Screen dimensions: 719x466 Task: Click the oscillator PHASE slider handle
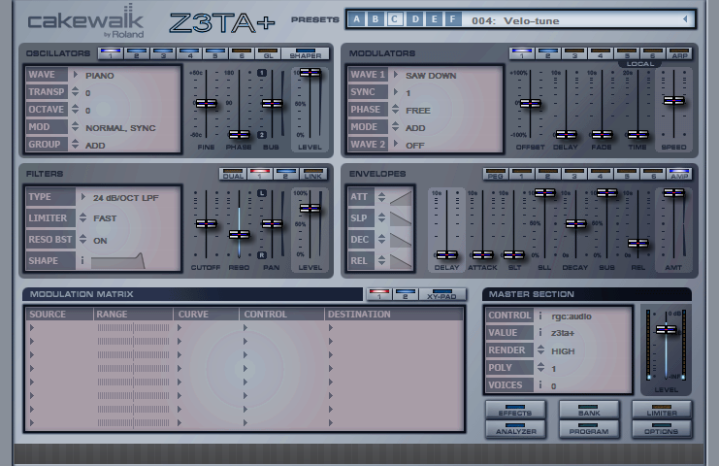click(239, 134)
